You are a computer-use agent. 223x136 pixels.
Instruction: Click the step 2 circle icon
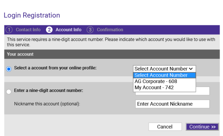(49, 30)
